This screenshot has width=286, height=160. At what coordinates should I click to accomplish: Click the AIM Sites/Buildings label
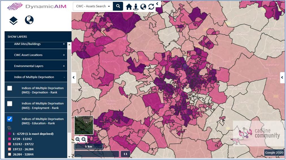click(27, 44)
